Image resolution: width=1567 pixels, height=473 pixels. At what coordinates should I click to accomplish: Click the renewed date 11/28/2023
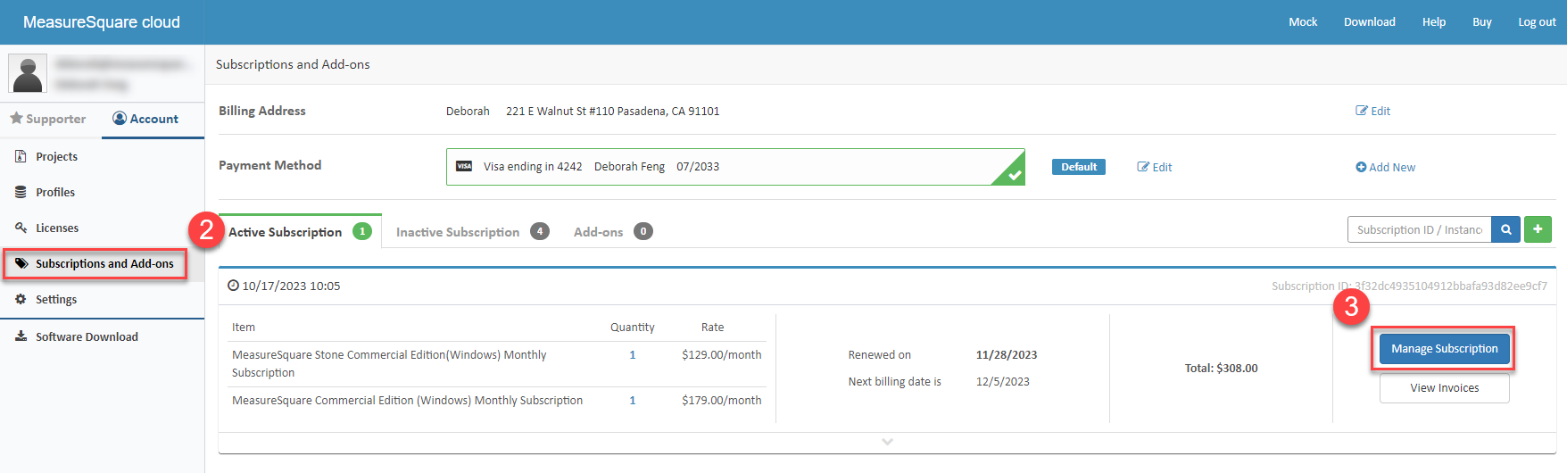pos(1007,354)
